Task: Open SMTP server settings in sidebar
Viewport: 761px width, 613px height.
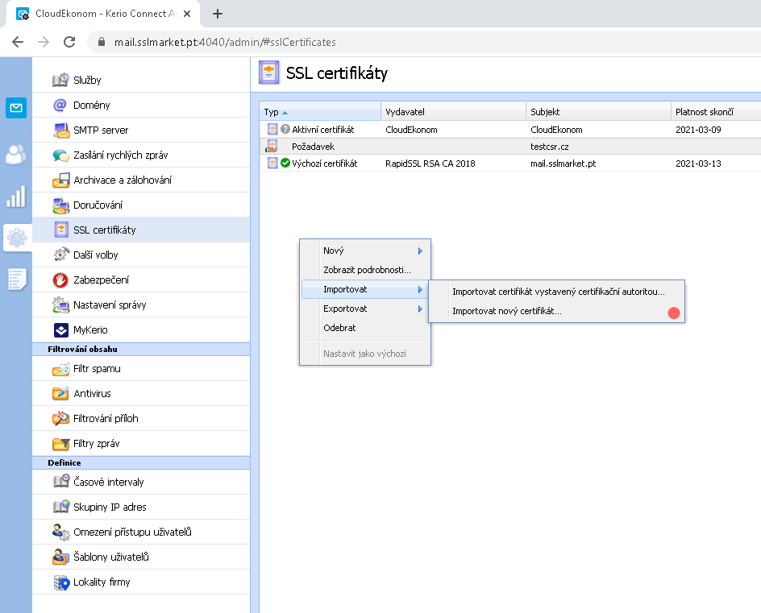Action: coord(101,130)
